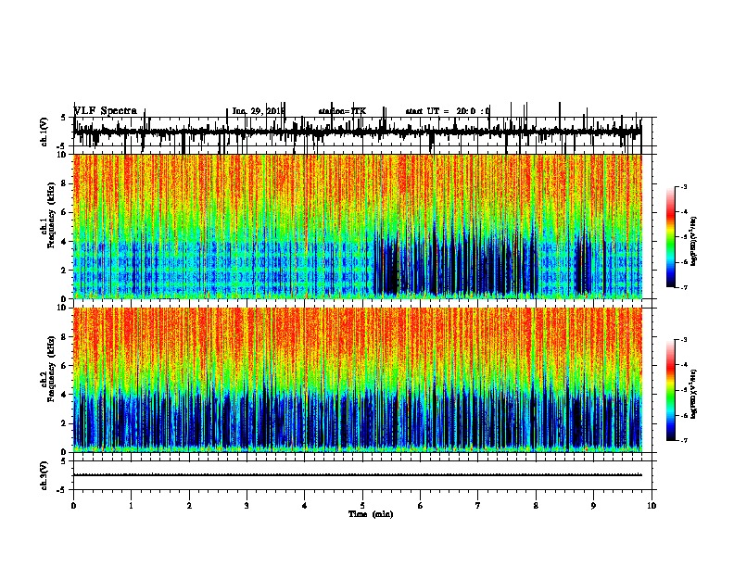The image size is (734, 567).
Task: Click the "station=ITK" label
Action: 342,111
